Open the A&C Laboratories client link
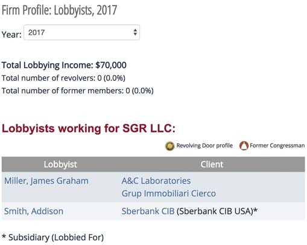The height and width of the screenshot is (245, 307). [156, 181]
